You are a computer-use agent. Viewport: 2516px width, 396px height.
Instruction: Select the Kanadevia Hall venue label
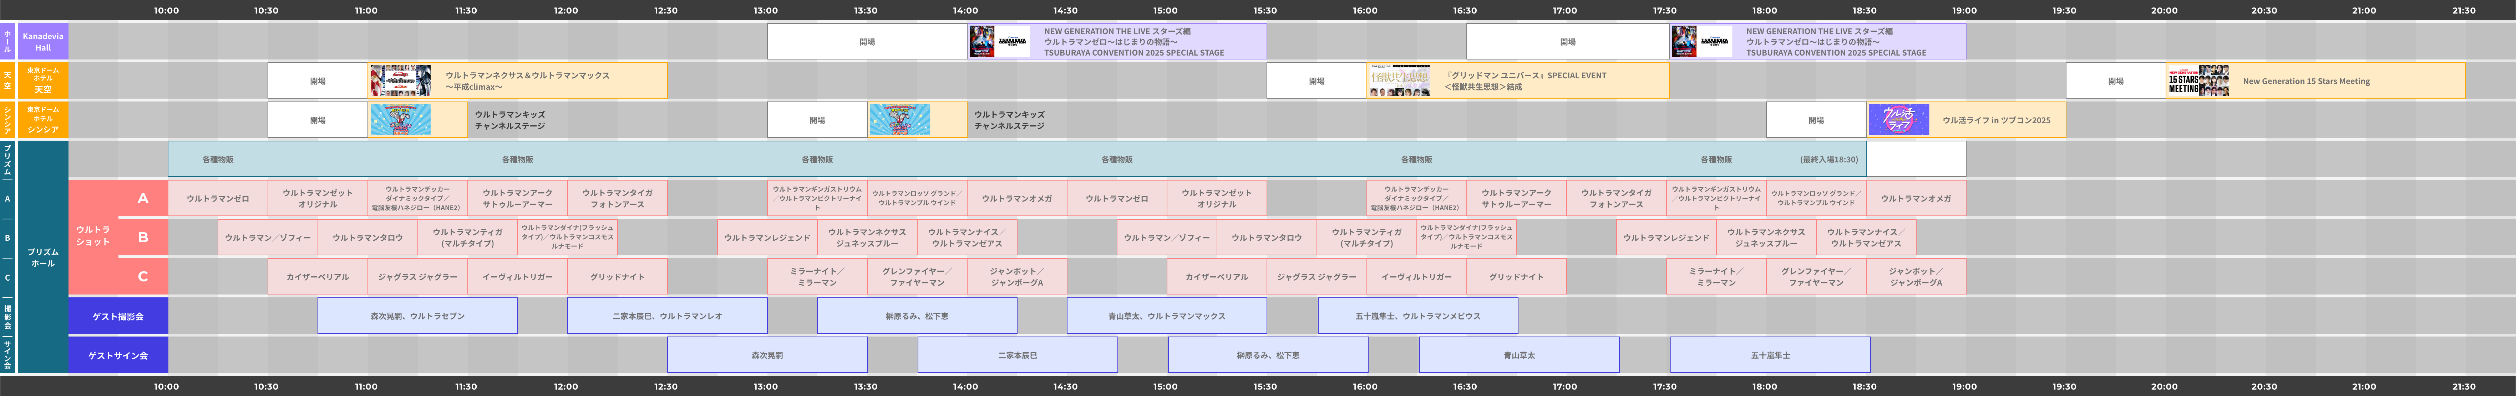(x=43, y=42)
